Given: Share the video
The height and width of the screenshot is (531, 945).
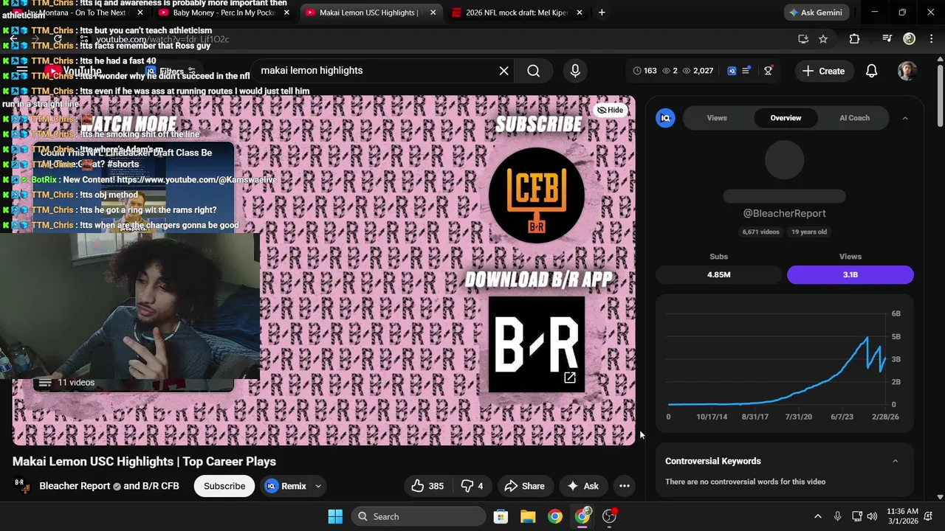Looking at the screenshot, I should (x=524, y=486).
